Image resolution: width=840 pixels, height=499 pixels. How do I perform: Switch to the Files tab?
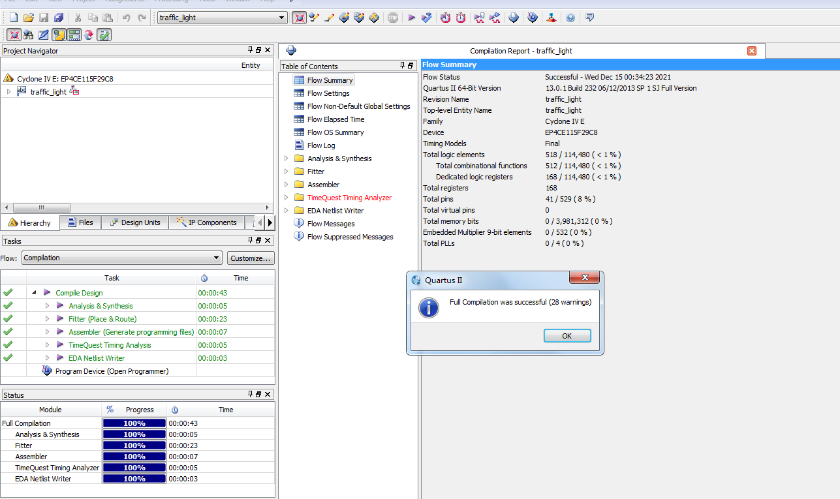point(80,222)
